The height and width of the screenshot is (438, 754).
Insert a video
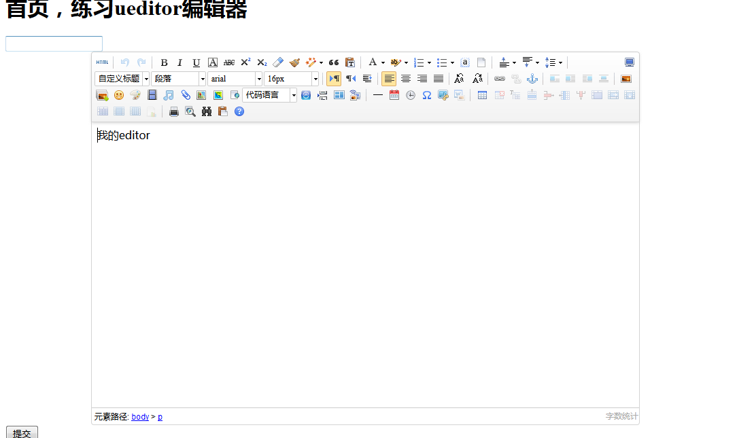[152, 95]
